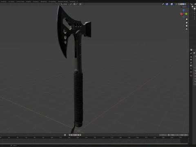
Task: Click green Y axis on navigation gizmo
Action: click(186, 14)
